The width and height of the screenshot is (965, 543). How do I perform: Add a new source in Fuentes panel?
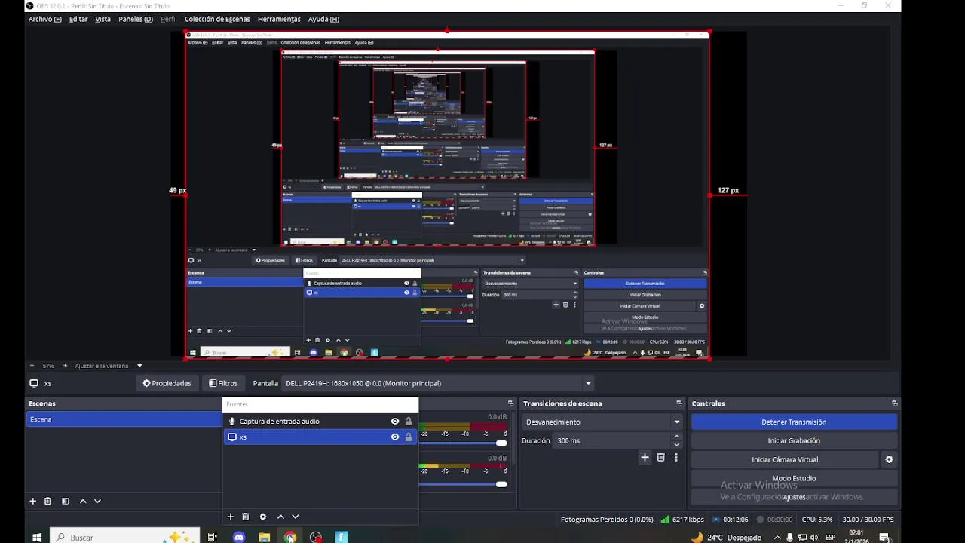231,517
